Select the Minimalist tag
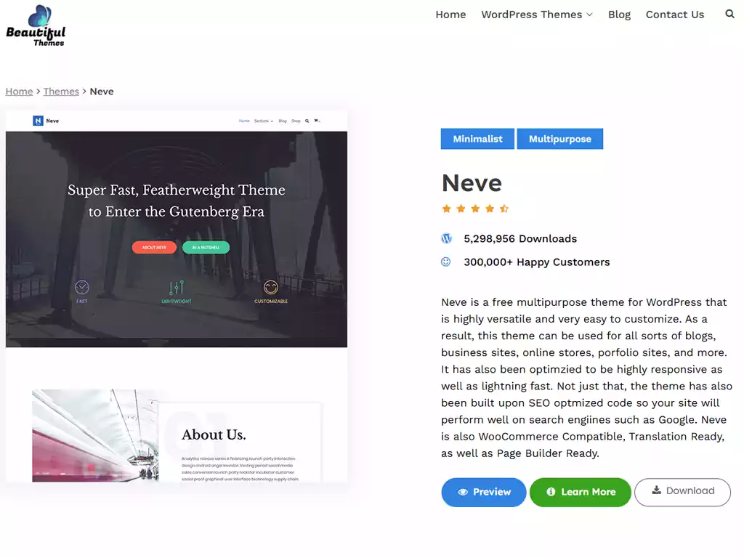This screenshot has height=558, width=744. (x=477, y=139)
